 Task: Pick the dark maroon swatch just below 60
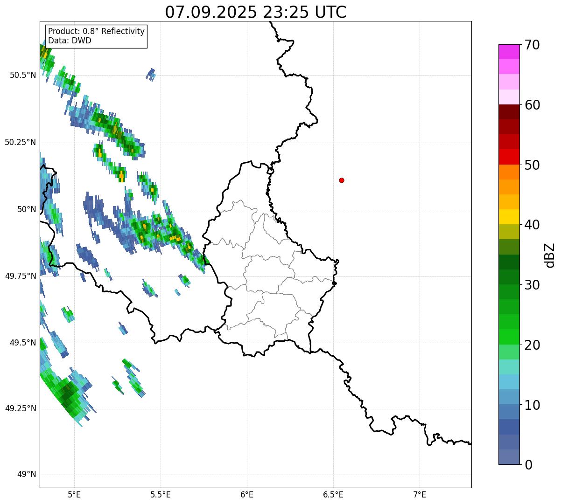[509, 112]
